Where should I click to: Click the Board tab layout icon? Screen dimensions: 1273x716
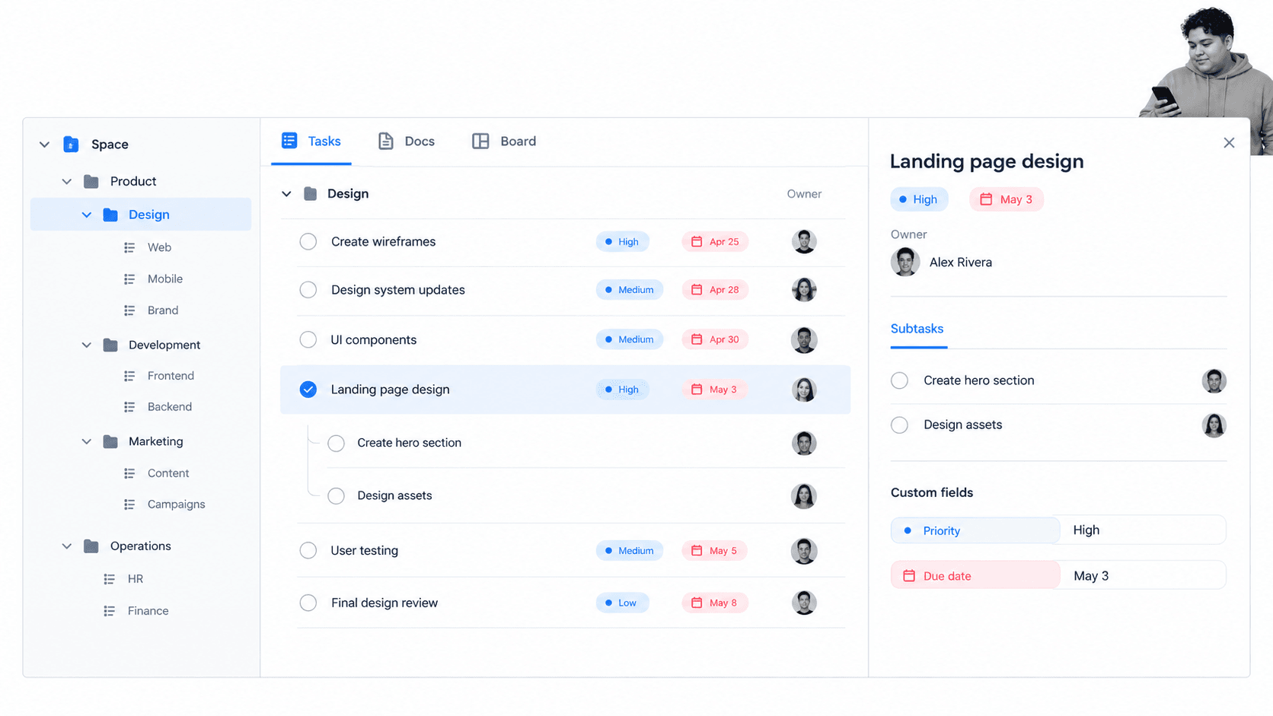click(480, 141)
